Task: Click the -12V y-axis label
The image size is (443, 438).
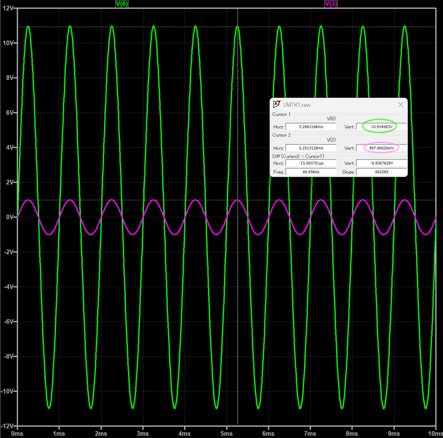Action: pos(7,426)
